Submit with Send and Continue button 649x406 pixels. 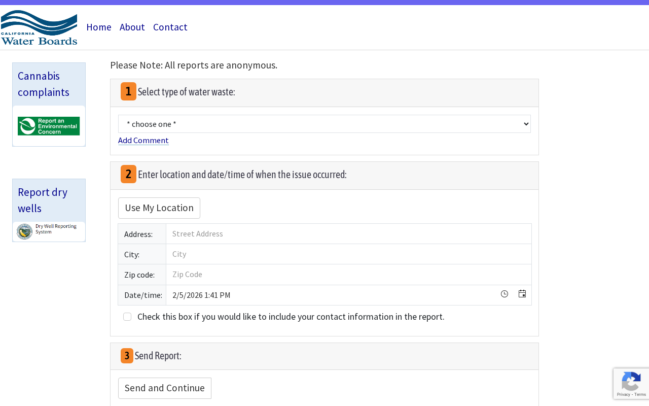click(165, 388)
